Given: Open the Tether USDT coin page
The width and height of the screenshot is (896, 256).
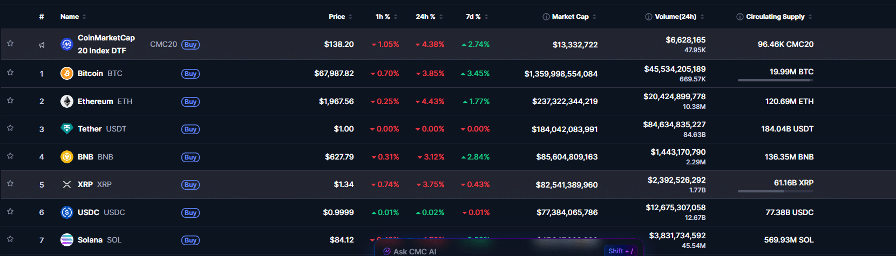Looking at the screenshot, I should [x=101, y=129].
